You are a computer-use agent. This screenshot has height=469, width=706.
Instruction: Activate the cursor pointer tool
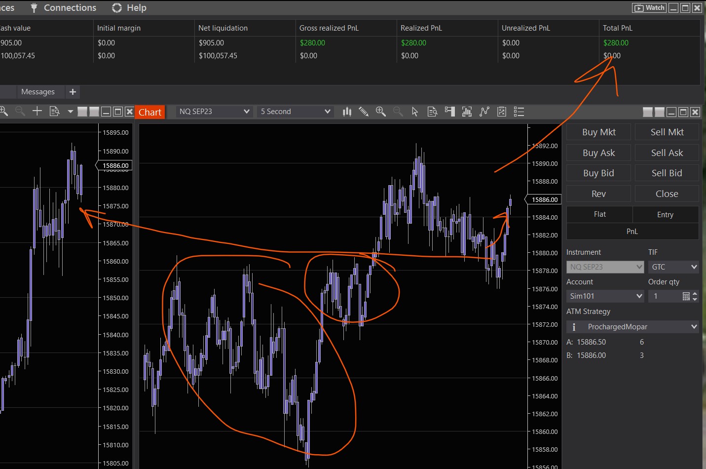tap(415, 112)
